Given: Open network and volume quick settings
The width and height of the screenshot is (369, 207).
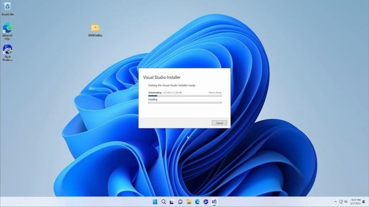Looking at the screenshot, I should [x=343, y=202].
